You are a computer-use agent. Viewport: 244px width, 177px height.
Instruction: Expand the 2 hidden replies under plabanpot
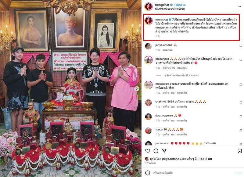click(x=181, y=75)
